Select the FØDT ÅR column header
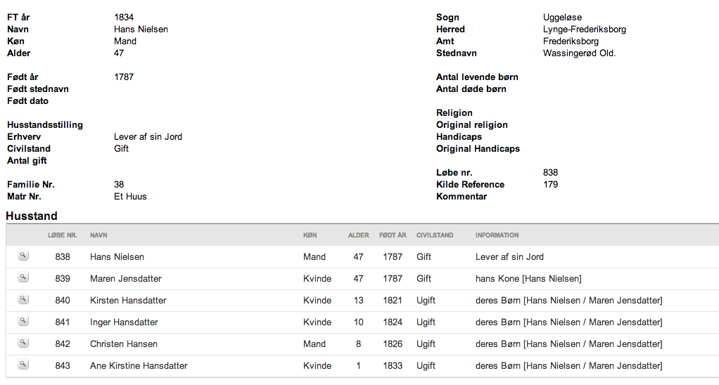 (393, 235)
